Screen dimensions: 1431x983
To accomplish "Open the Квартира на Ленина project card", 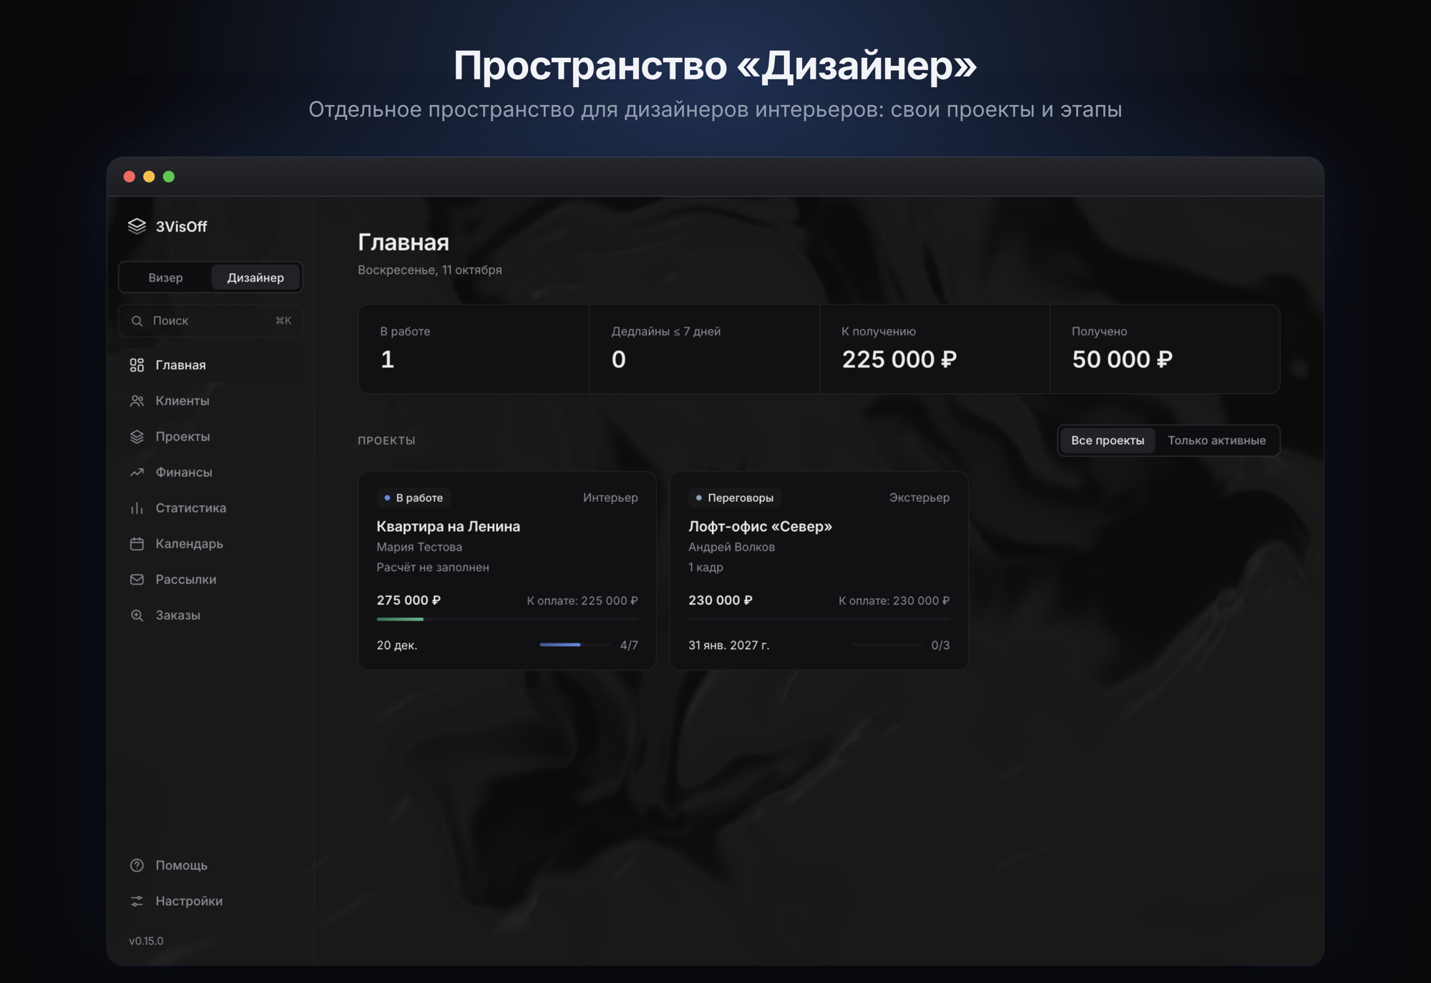I will coord(507,570).
